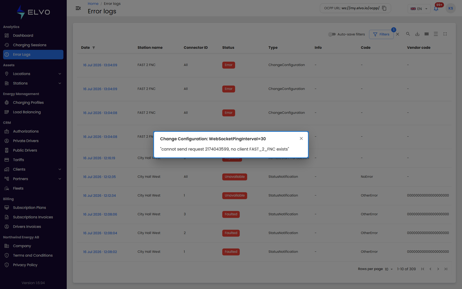Open Subscriptions Invoices page

33,217
